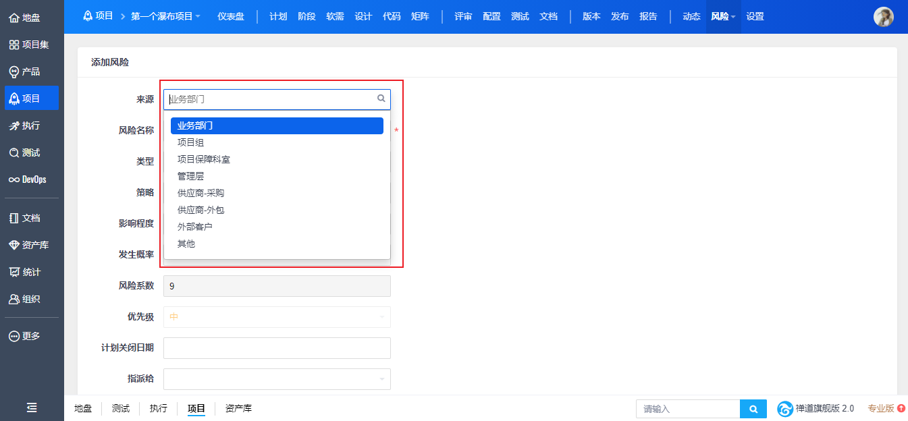
Task: Choose 外部客户 from the source list
Action: pyautogui.click(x=277, y=227)
